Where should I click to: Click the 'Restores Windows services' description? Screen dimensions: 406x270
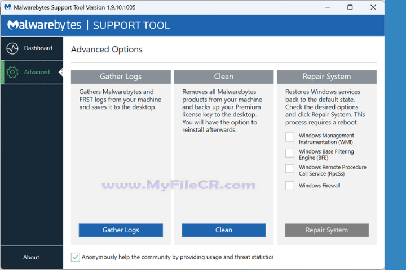325,107
